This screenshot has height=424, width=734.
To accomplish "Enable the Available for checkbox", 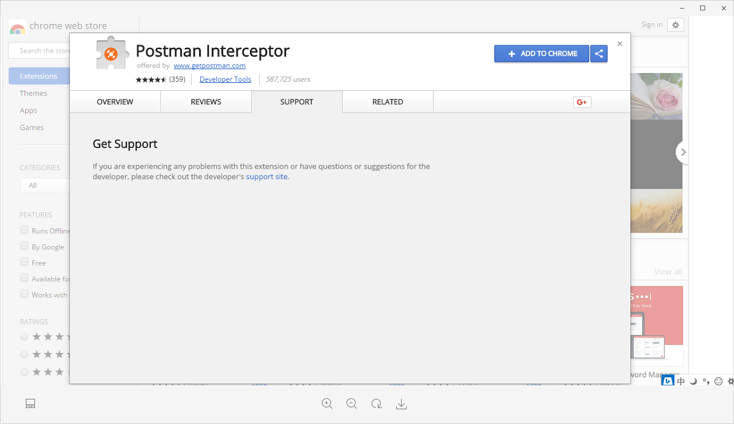I will point(25,278).
